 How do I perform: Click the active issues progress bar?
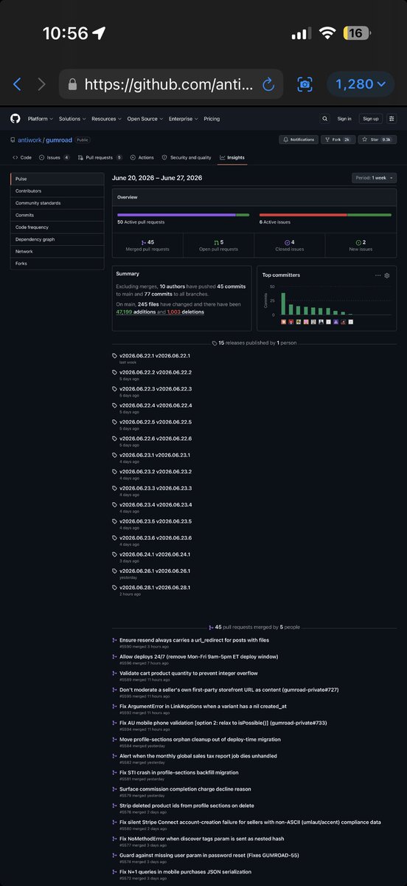pos(325,215)
